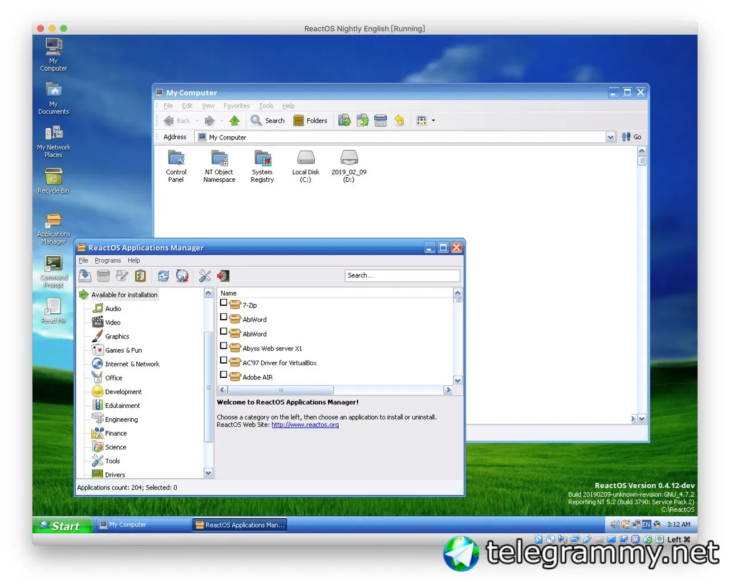Check the Abyss Web server X1 checkbox

point(224,346)
